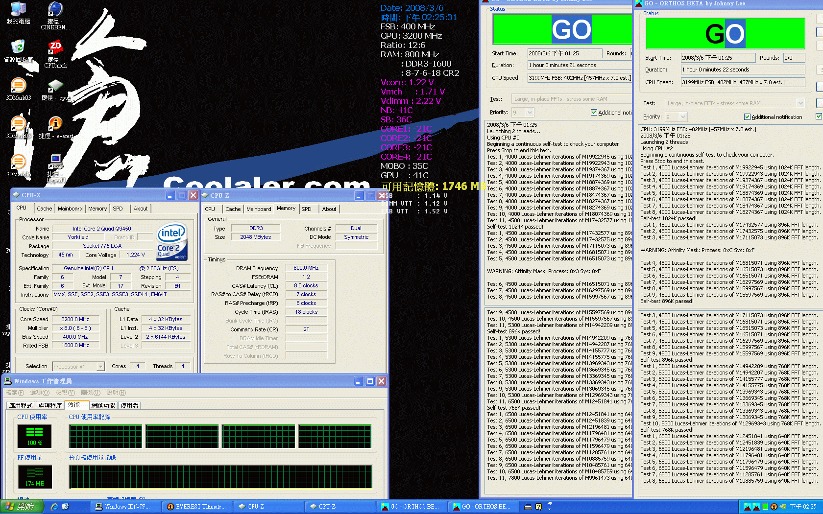
Task: Open SPD tab in the CPU-Z Timings window
Action: 307,209
